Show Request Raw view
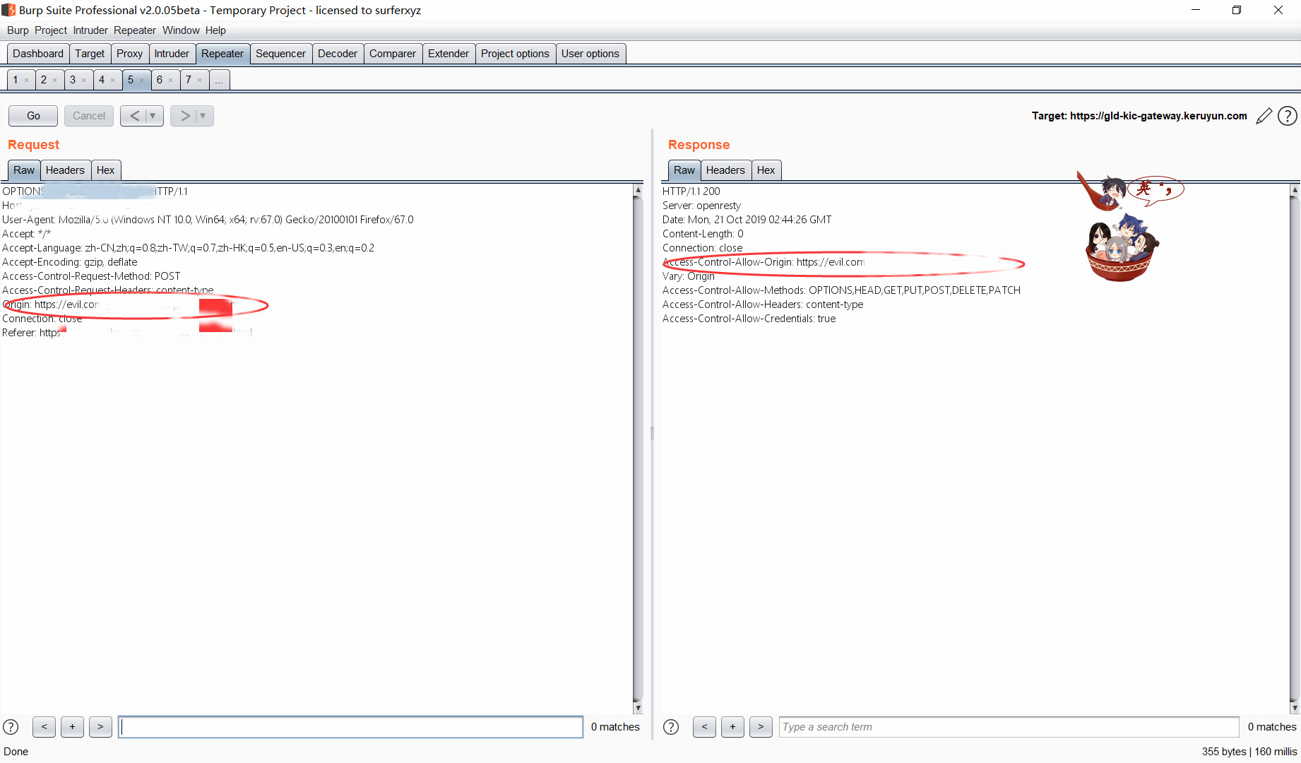 (23, 170)
